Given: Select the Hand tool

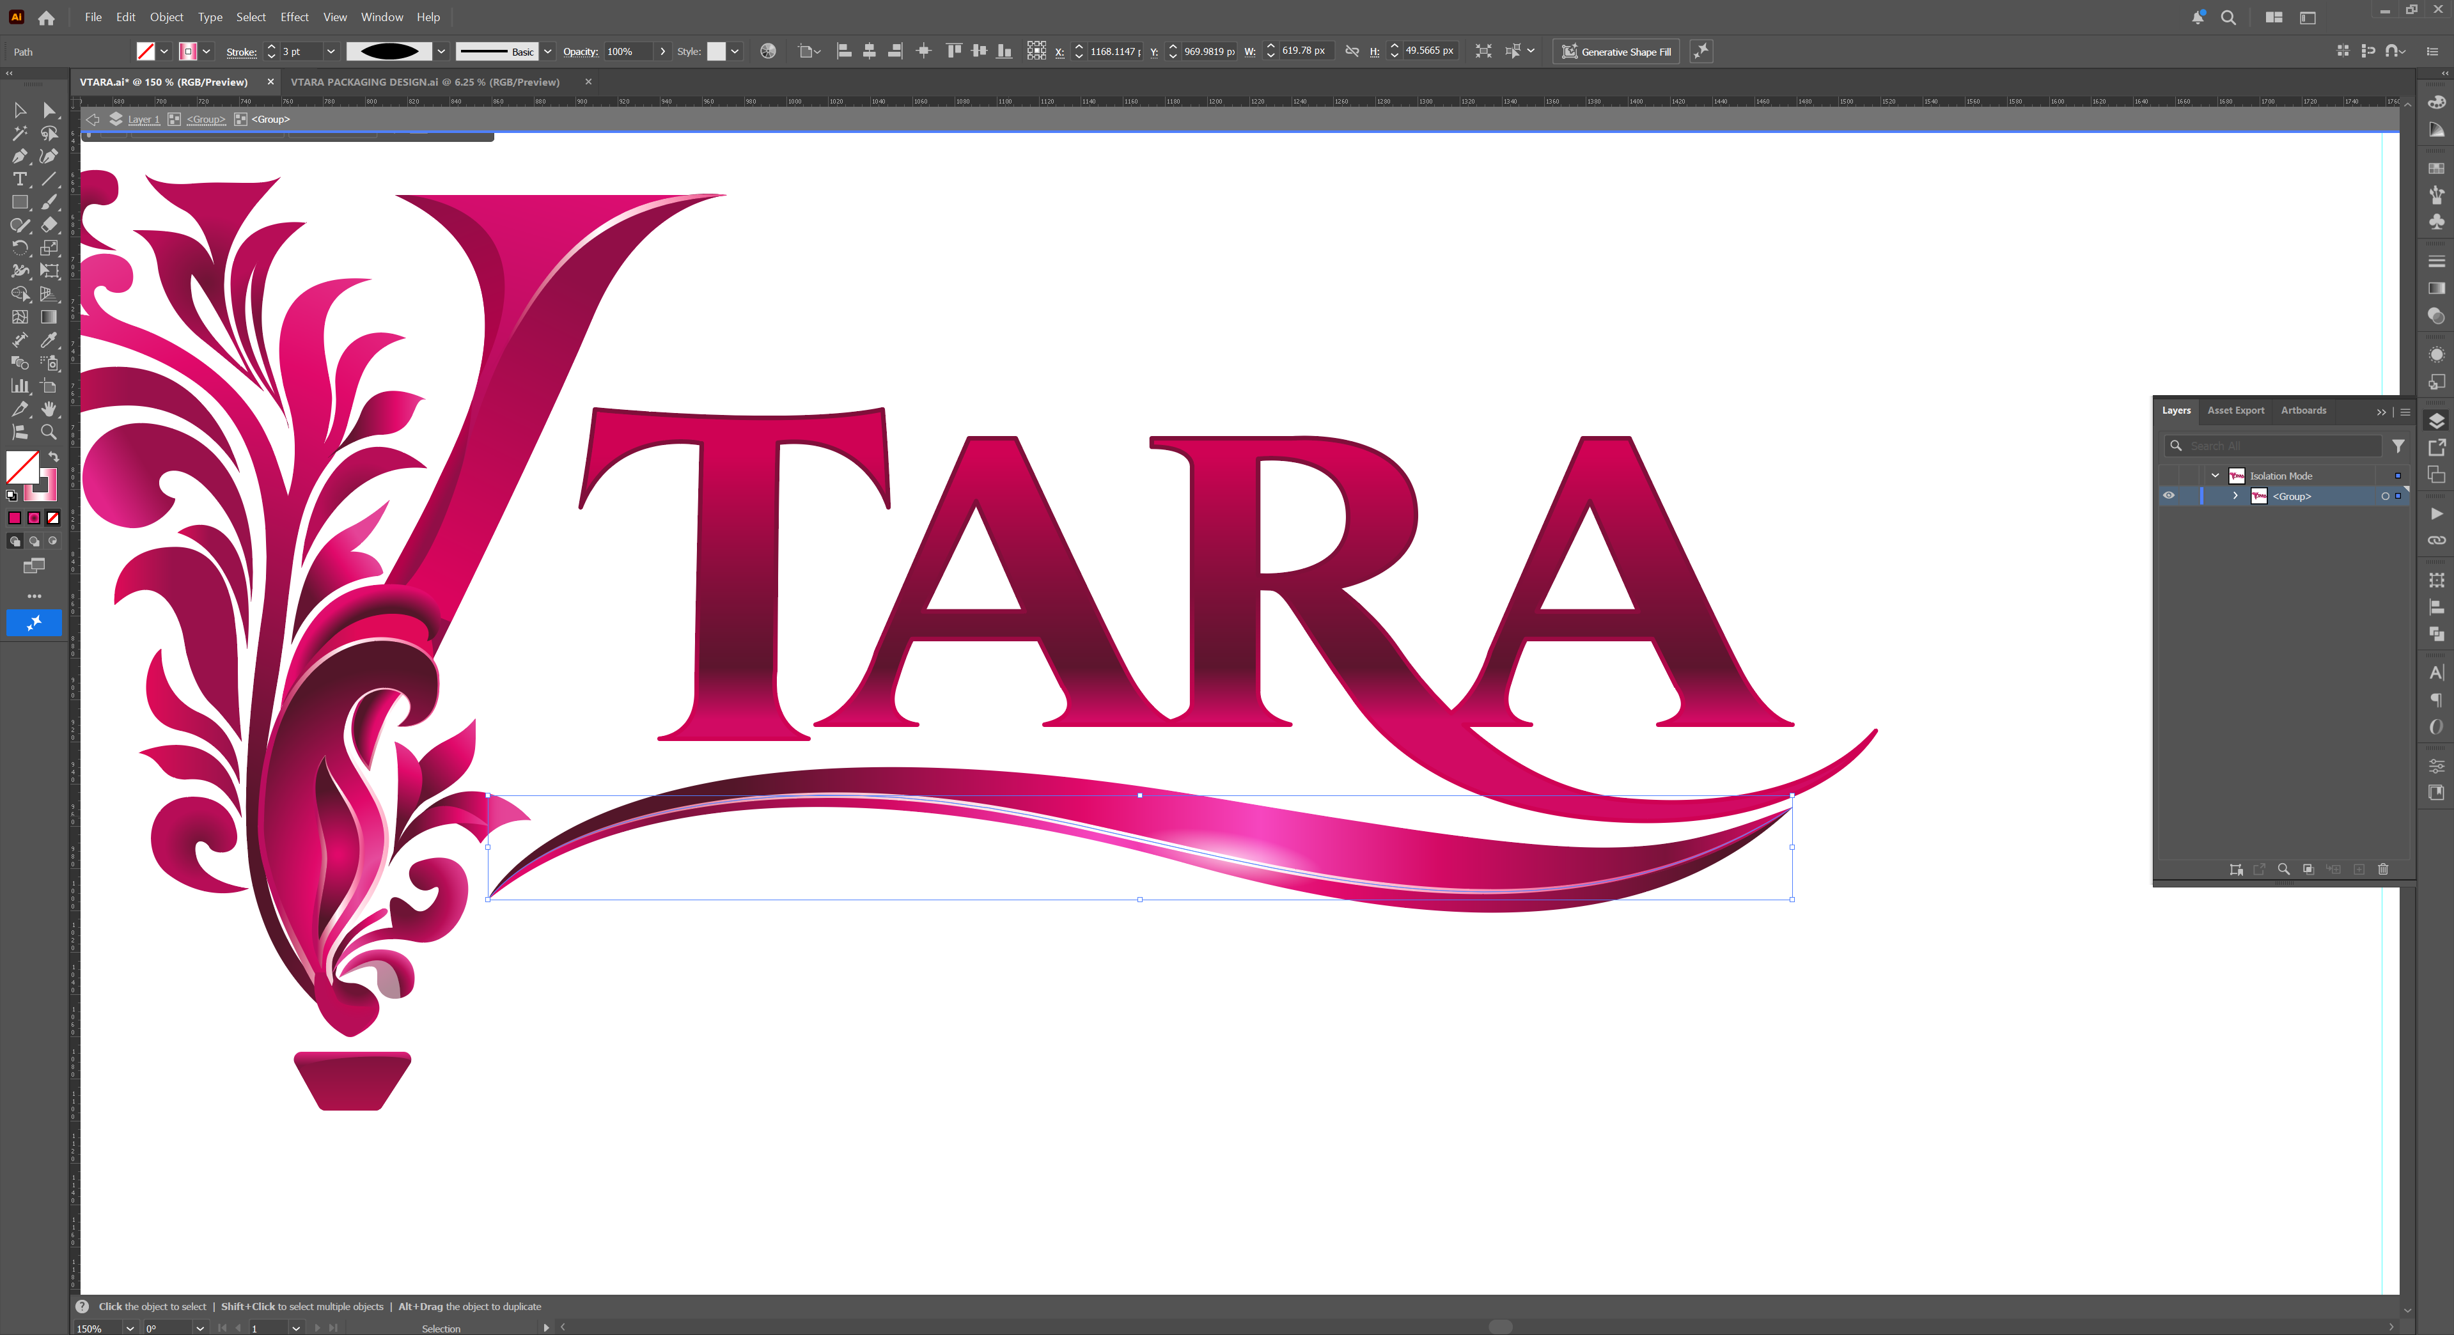Looking at the screenshot, I should [49, 408].
